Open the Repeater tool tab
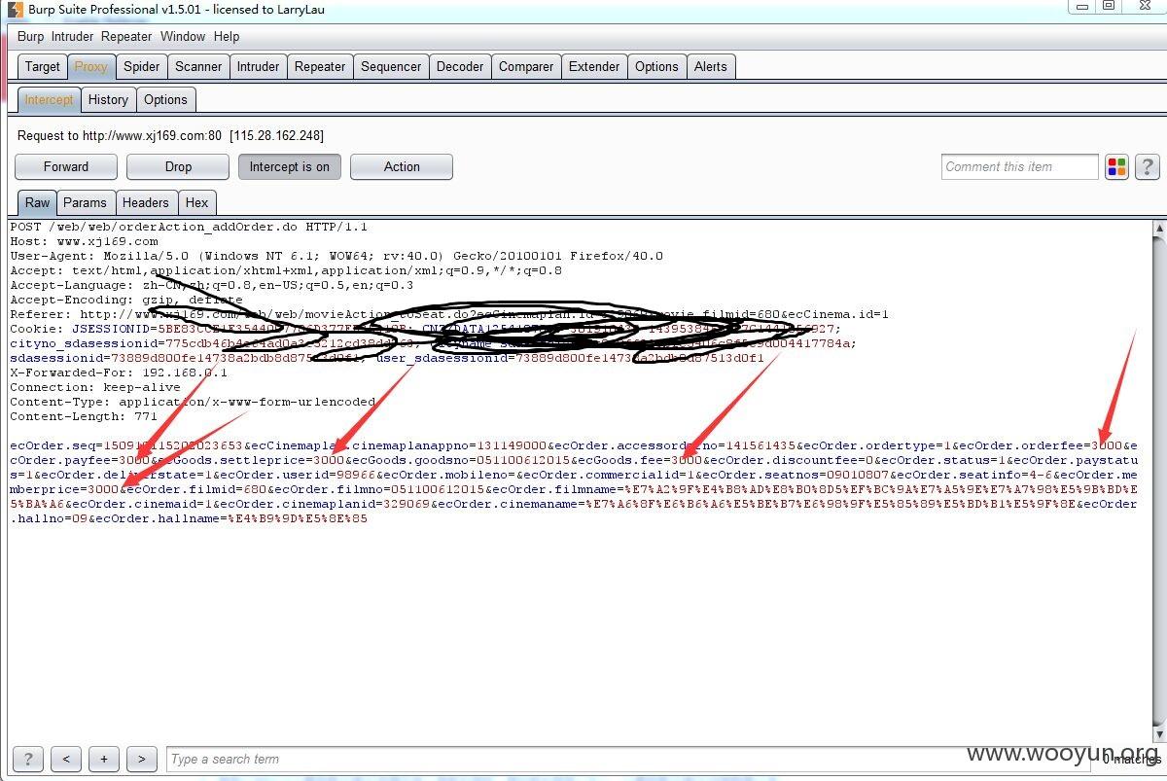Screen dimensions: 1167x781 (320, 66)
